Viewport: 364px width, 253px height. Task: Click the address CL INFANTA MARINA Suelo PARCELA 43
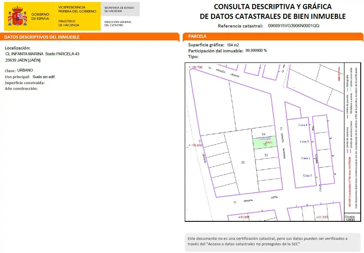click(42, 54)
